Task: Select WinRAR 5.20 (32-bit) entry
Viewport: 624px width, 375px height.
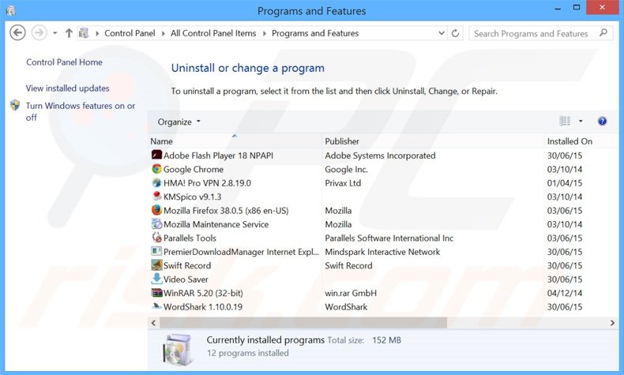Action: click(203, 293)
